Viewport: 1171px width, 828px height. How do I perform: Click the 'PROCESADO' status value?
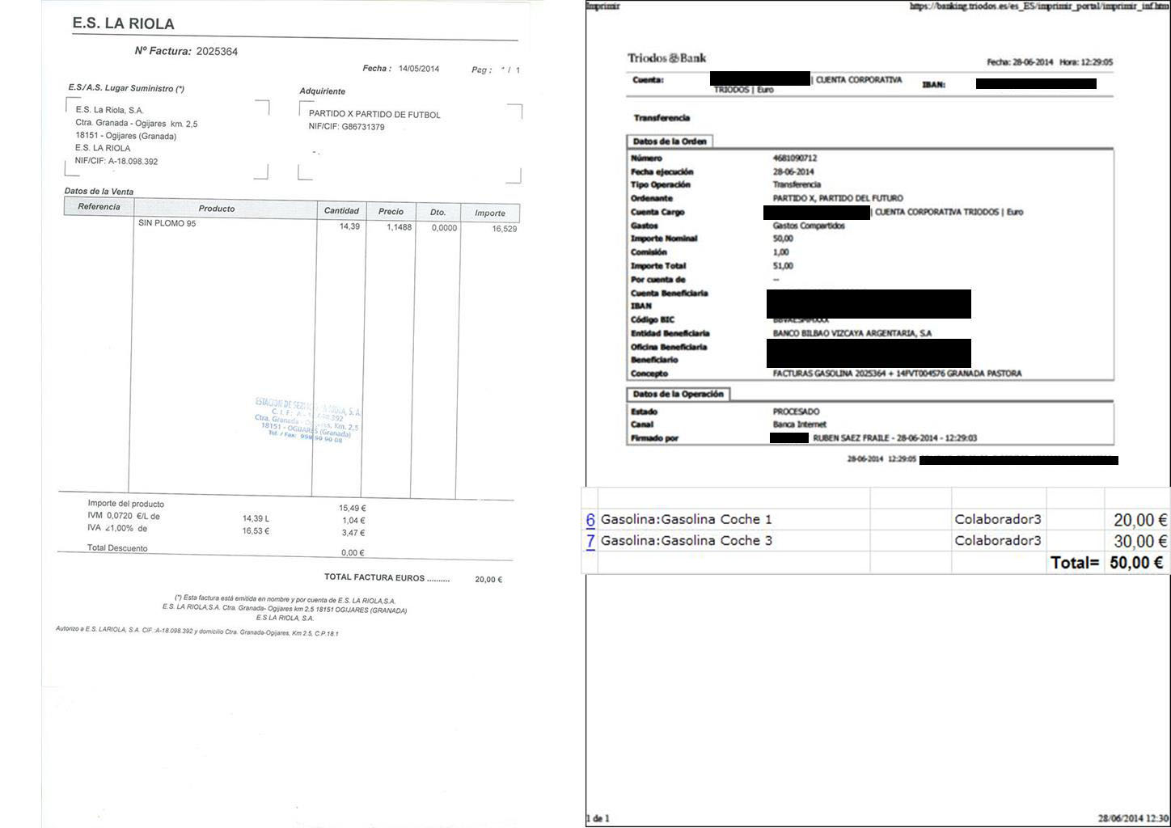(797, 412)
